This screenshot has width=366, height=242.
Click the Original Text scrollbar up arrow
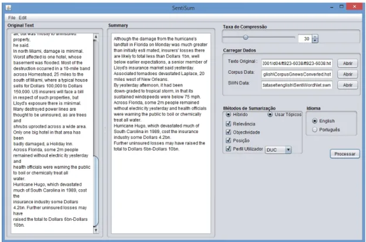click(x=96, y=37)
